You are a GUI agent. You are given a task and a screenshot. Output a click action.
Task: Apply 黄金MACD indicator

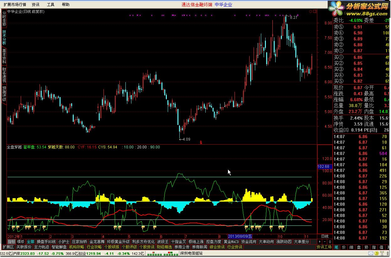(x=231, y=242)
